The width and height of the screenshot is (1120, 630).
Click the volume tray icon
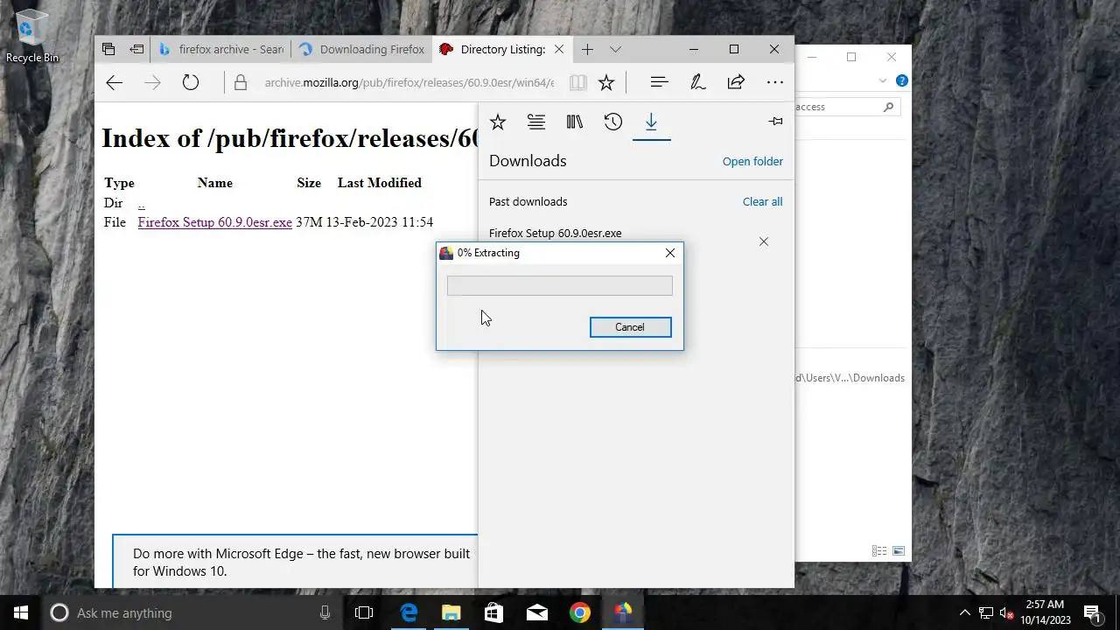(1006, 612)
